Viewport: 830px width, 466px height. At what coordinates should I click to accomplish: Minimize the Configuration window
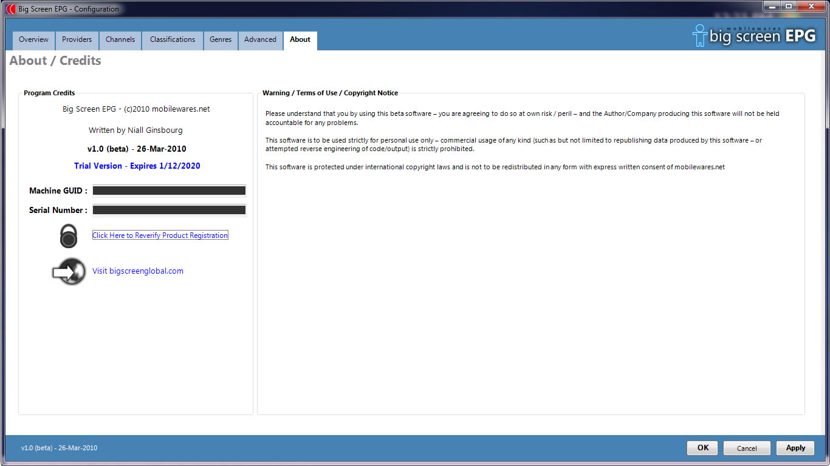[772, 6]
